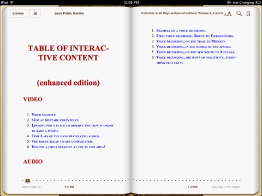Tap the '7 of 266' page indicator

[193, 187]
